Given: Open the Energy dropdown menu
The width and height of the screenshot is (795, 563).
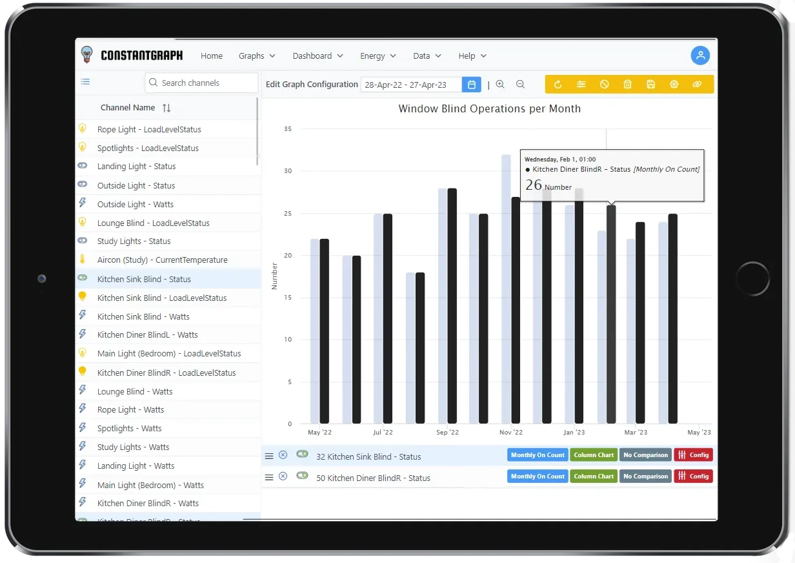Looking at the screenshot, I should click(x=377, y=56).
